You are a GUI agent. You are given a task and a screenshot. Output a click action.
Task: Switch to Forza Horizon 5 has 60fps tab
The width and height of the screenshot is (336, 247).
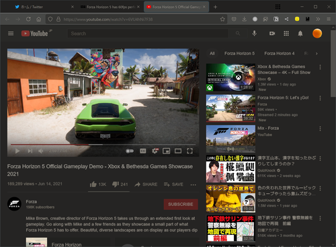click(x=110, y=7)
